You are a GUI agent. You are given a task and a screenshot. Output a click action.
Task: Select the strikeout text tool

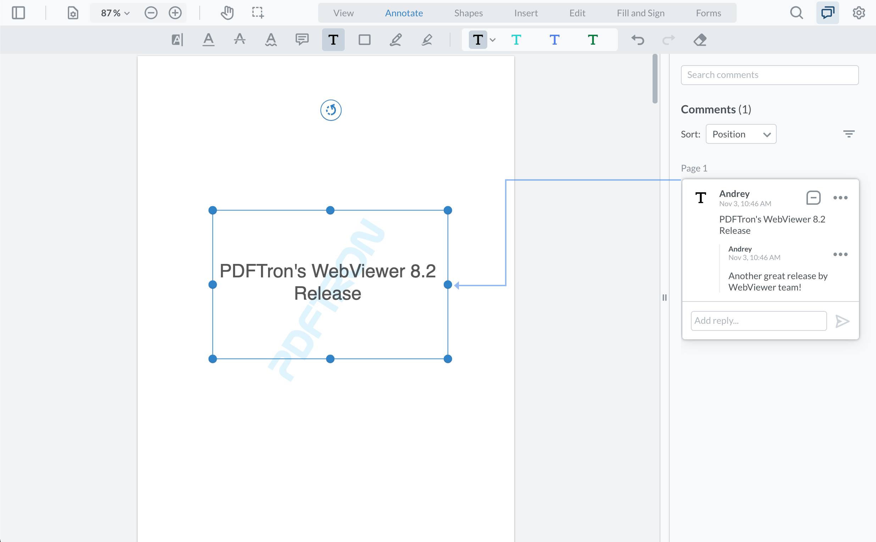coord(240,39)
